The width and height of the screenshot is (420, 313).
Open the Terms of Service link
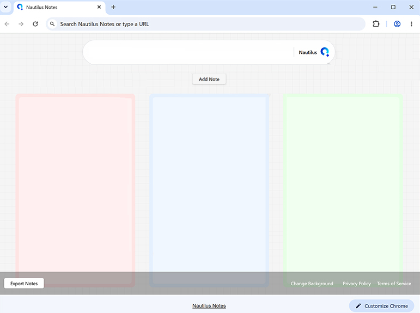[x=394, y=284]
